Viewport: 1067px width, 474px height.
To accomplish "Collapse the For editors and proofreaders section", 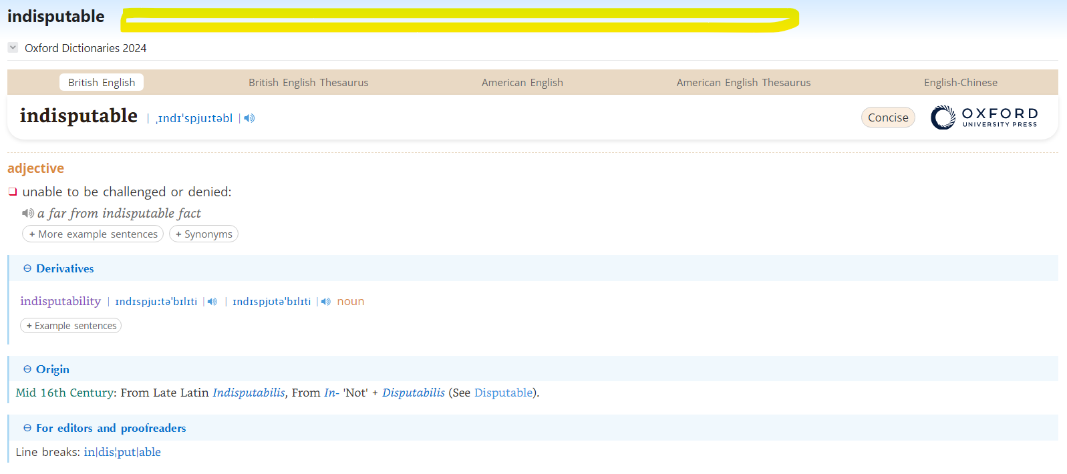I will tap(27, 428).
